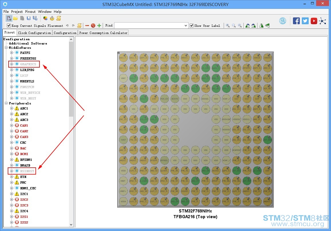Select HDMI_CEC in the peripherals tree
This screenshot has height=231, width=331.
[28, 188]
